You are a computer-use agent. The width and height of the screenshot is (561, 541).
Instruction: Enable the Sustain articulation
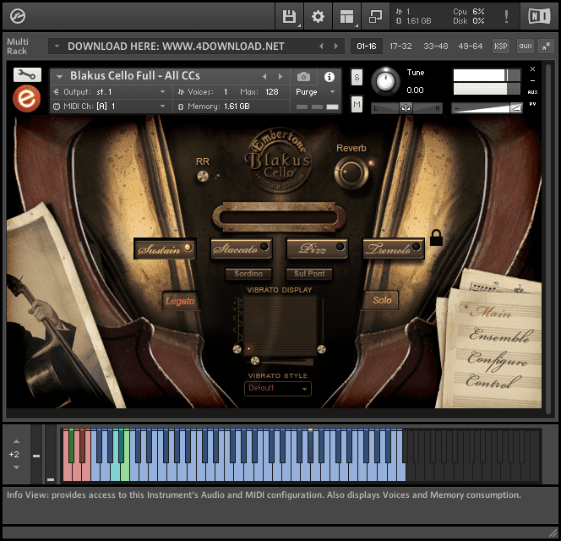click(165, 249)
